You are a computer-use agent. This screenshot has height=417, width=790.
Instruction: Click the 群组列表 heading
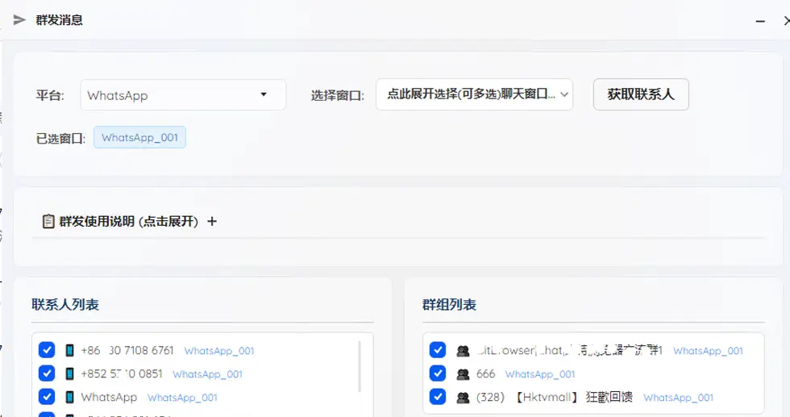coord(450,305)
